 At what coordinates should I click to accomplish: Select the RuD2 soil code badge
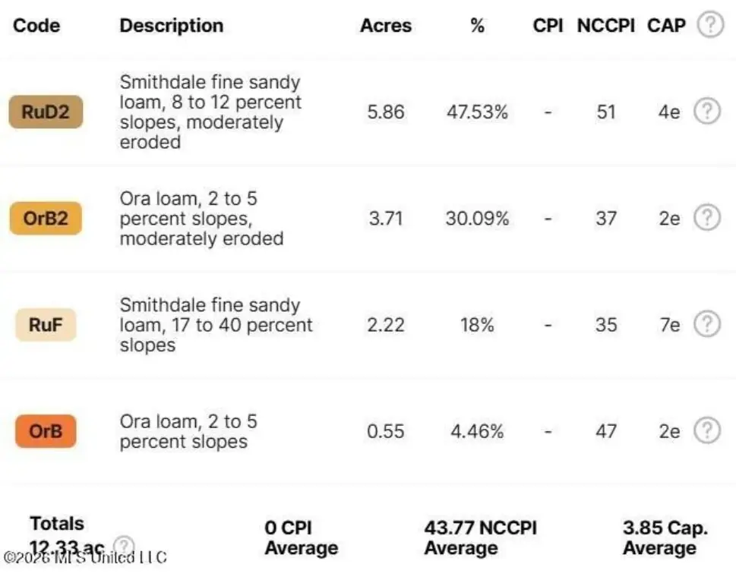pos(46,112)
